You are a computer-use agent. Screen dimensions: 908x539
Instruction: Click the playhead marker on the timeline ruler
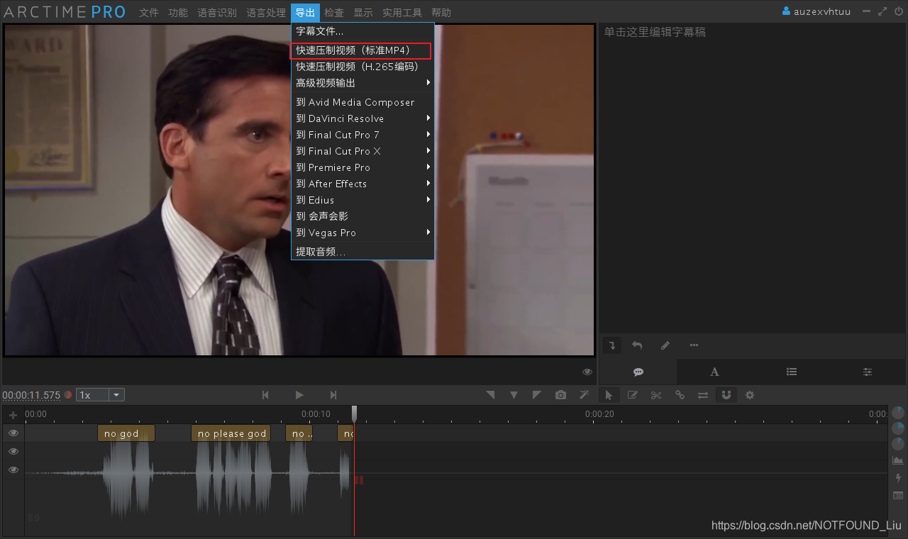click(354, 414)
